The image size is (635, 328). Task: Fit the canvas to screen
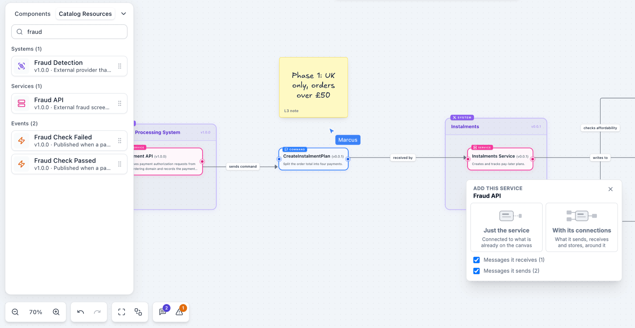coord(122,312)
